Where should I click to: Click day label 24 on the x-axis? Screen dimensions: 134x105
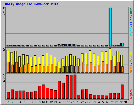click(98, 102)
